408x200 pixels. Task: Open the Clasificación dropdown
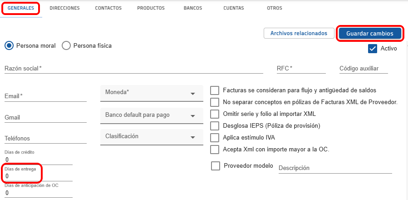[x=149, y=136]
